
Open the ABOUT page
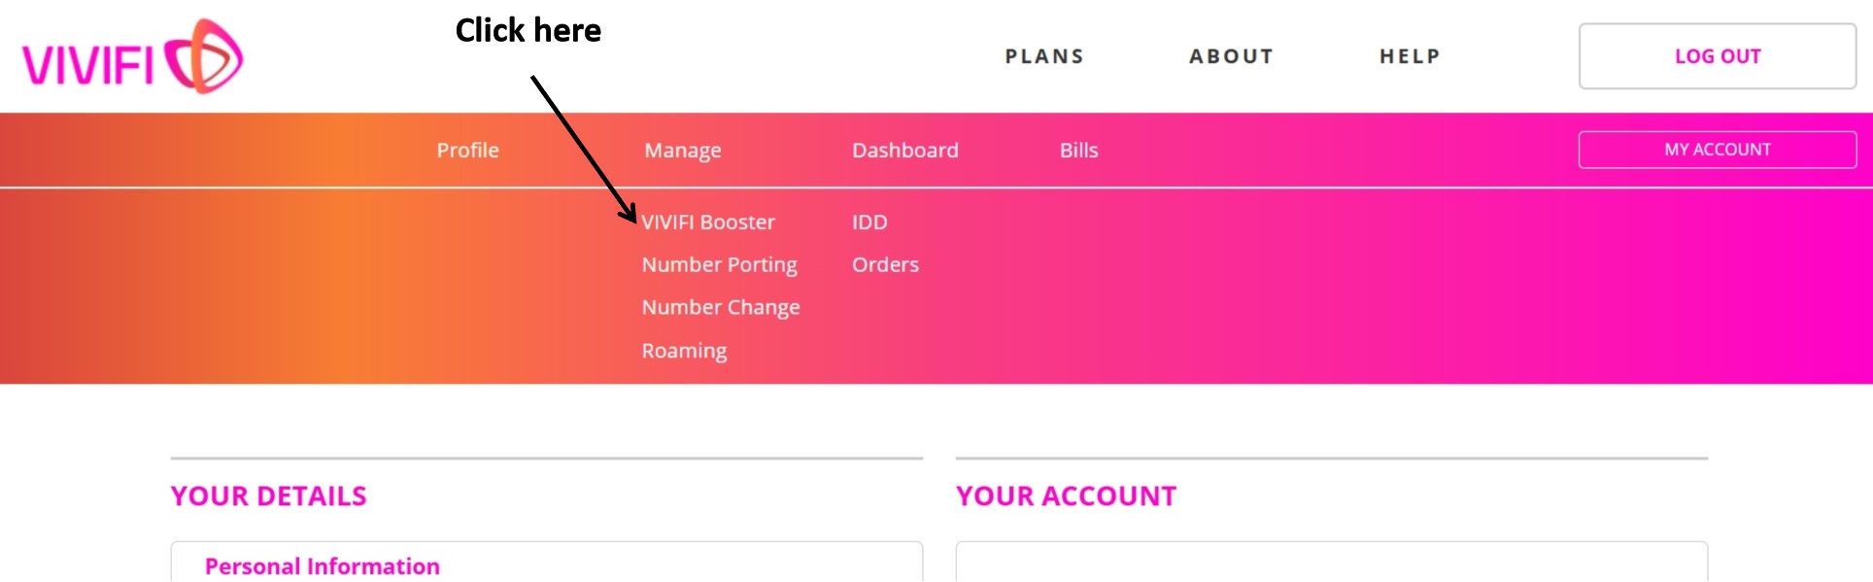tap(1231, 56)
